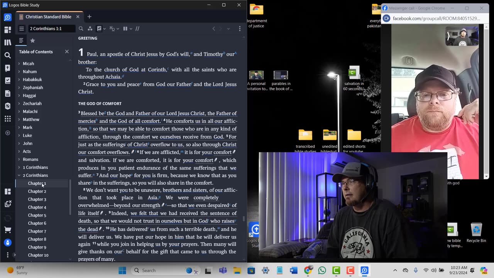Open the Documents icon in left sidebar

coord(8,93)
